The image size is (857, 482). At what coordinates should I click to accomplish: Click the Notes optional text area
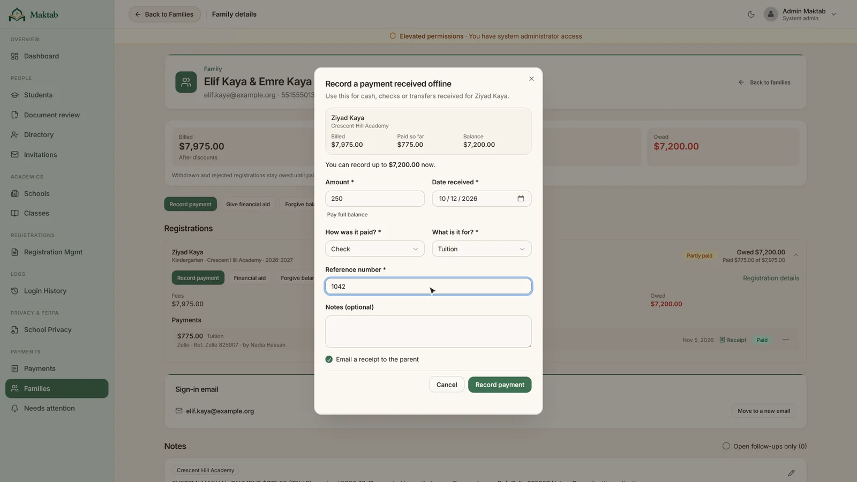(x=428, y=332)
